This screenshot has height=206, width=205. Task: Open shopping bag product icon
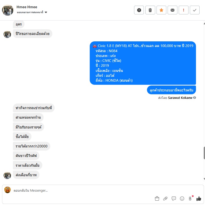coord(157,198)
